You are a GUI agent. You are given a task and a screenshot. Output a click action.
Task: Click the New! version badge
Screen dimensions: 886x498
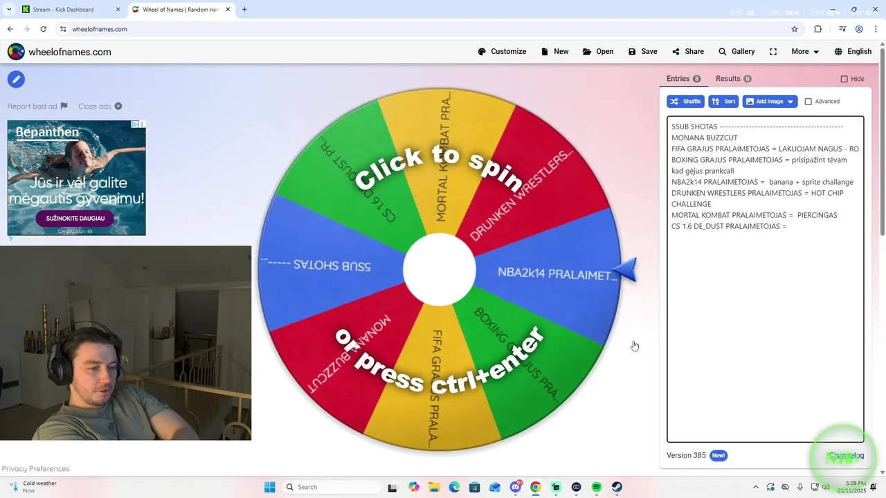[x=718, y=455]
